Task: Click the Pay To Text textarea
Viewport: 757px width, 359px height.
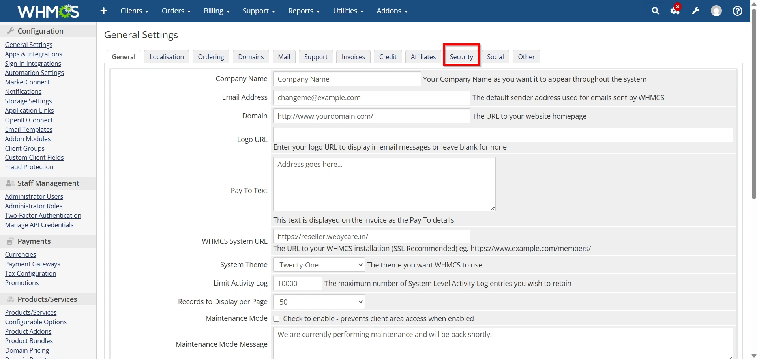Action: coord(384,184)
